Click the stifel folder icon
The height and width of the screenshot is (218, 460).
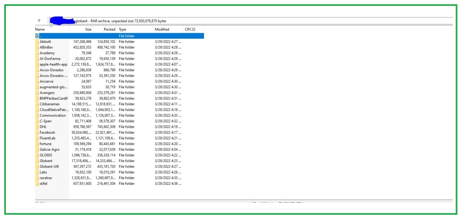pyautogui.click(x=37, y=184)
